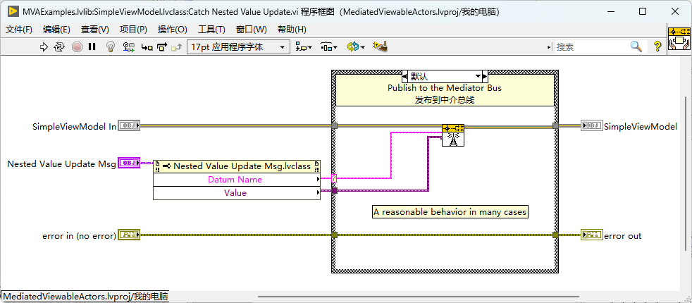This screenshot has height=303, width=692.
Task: Click the Value property element
Action: pos(237,193)
